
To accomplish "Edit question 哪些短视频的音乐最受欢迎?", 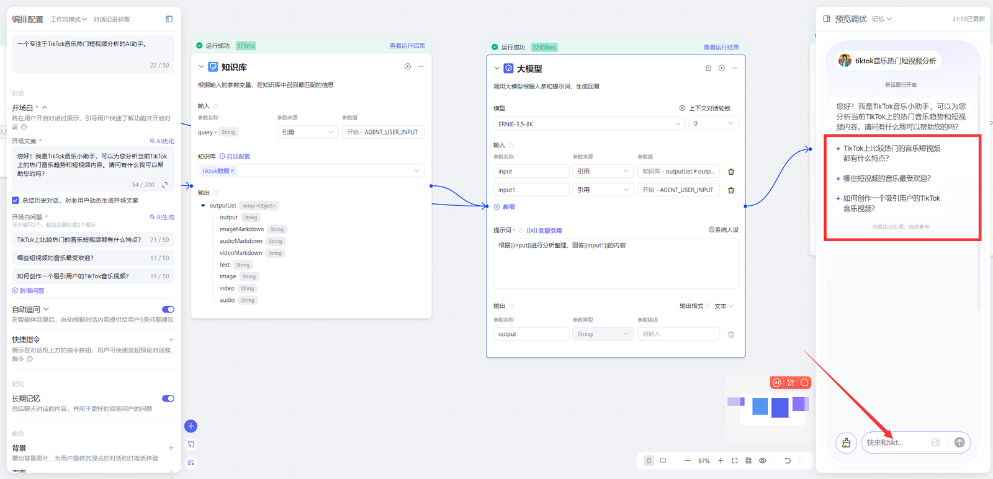I will tap(93, 258).
